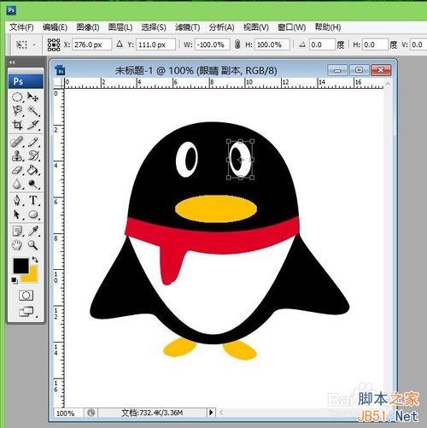This screenshot has height=428, width=427.
Task: Open the 图层(L) menu
Action: click(x=120, y=27)
